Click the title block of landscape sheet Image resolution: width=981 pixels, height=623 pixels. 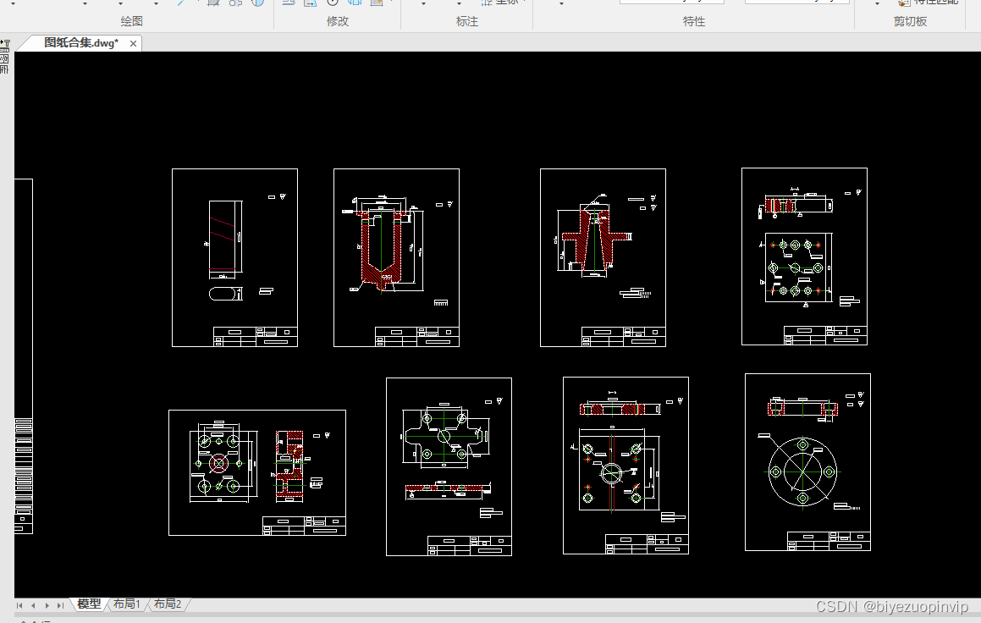[304, 526]
